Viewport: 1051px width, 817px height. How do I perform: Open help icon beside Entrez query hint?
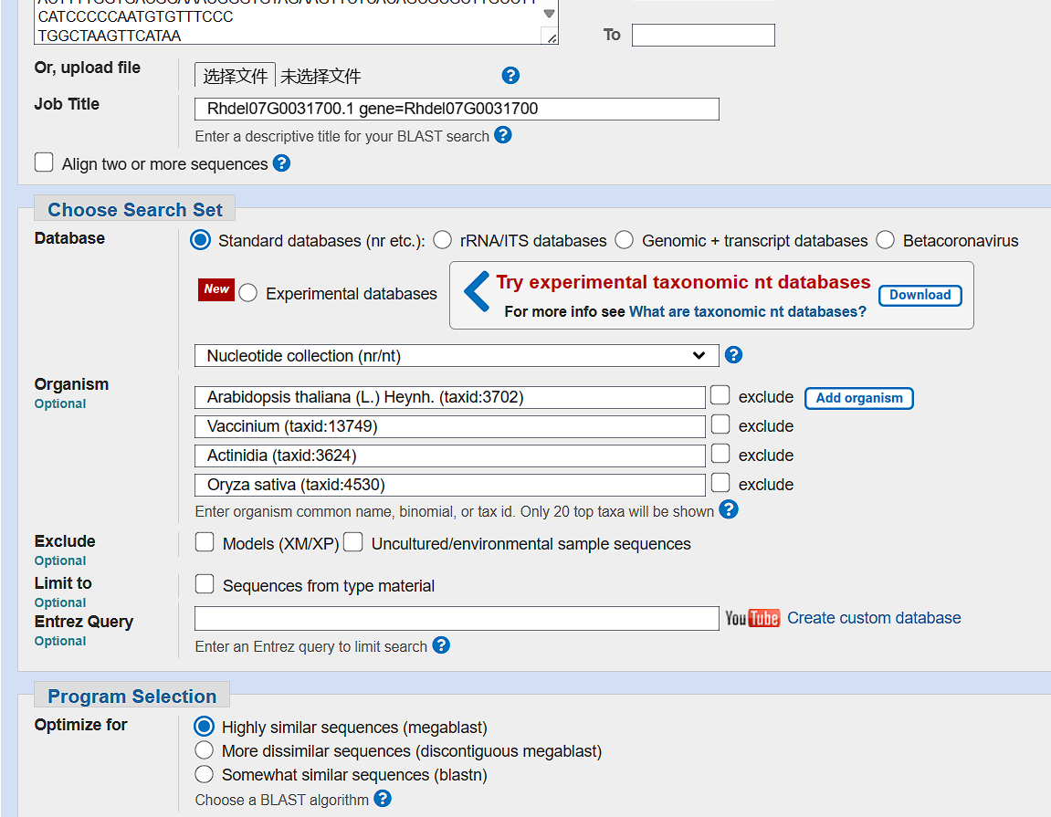[x=441, y=644]
